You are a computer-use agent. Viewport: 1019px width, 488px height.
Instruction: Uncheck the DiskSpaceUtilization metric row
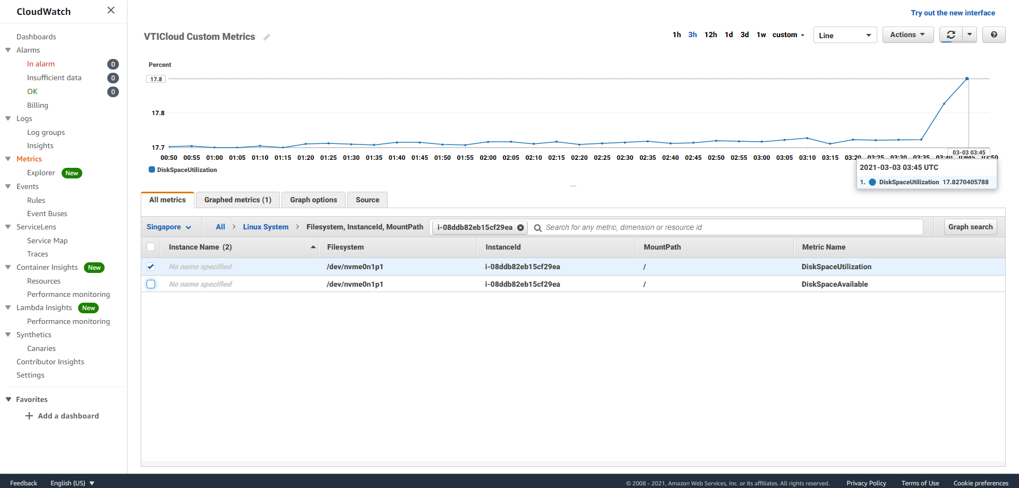(x=151, y=267)
